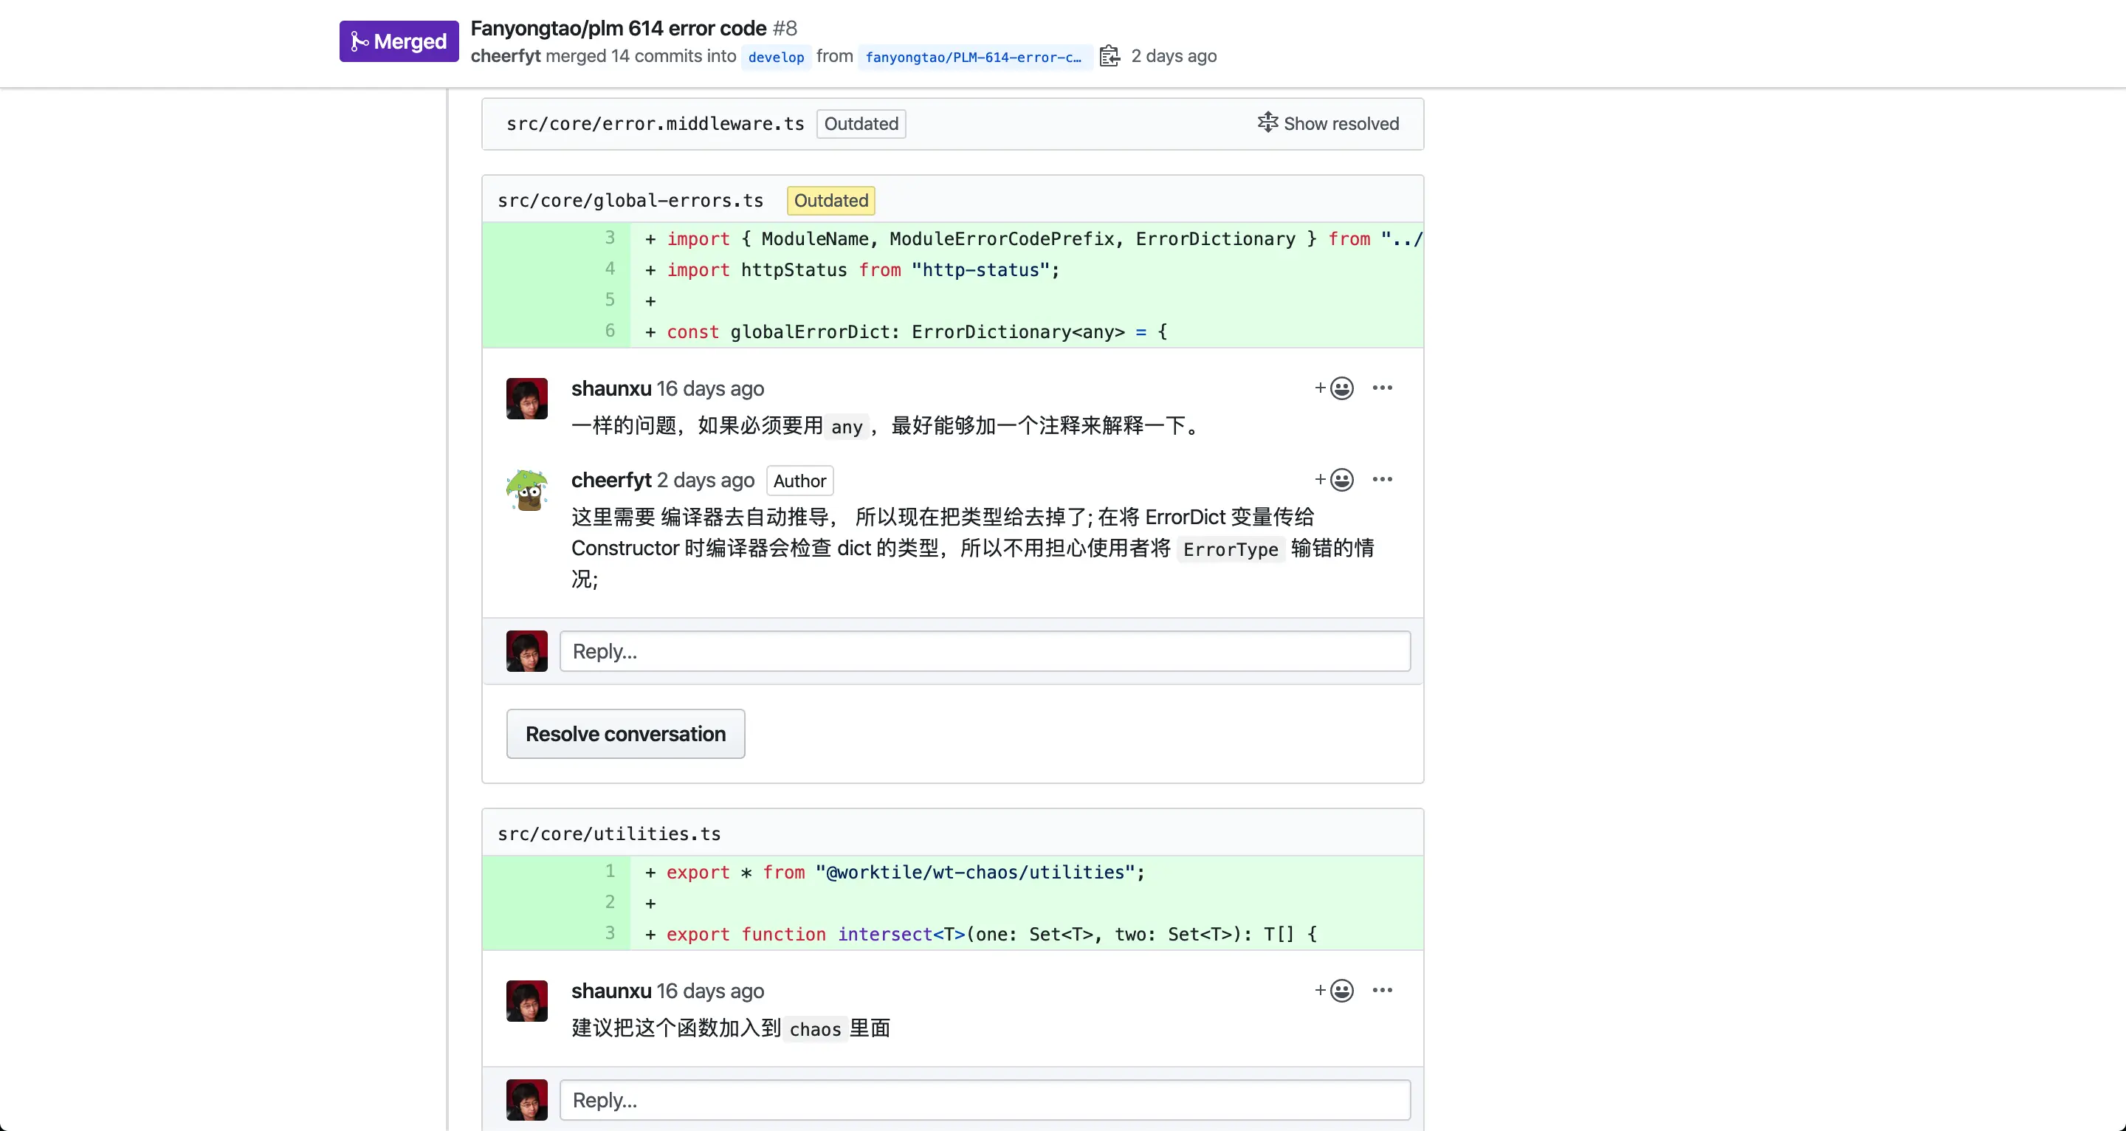
Task: Open options menu on shaunxu's any comment
Action: 1383,388
